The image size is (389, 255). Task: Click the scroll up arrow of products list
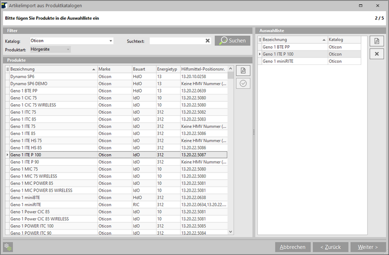tap(230, 69)
